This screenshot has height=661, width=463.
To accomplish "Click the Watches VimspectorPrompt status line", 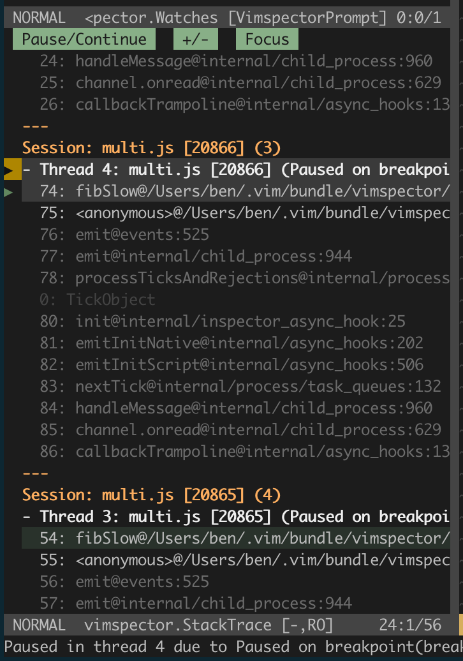I will (x=226, y=17).
